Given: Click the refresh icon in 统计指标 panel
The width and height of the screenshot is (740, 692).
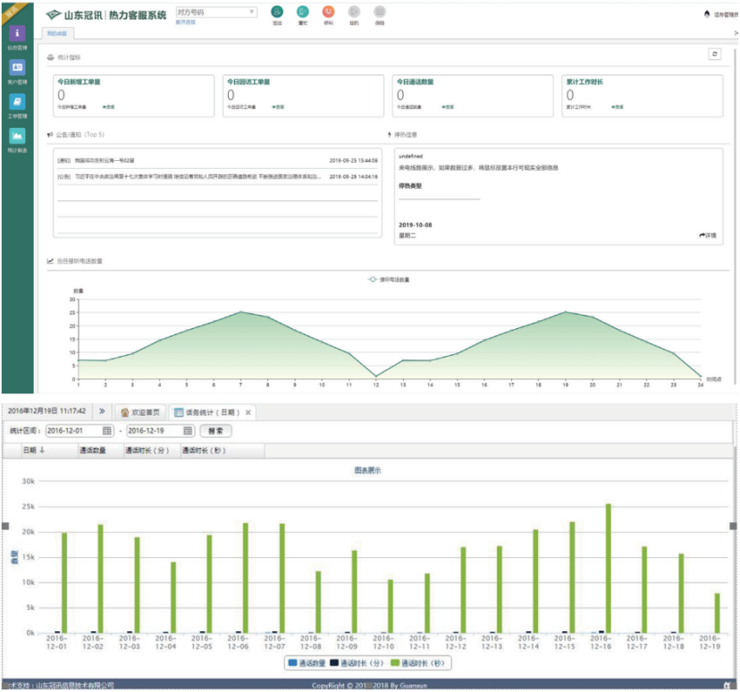Looking at the screenshot, I should (x=714, y=55).
